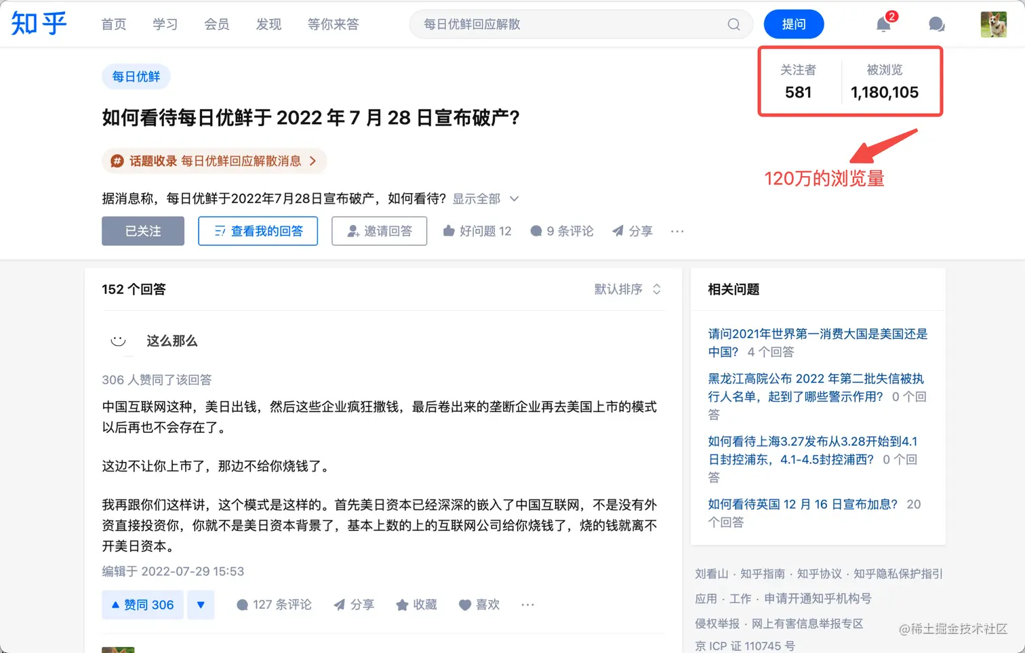Open the 这么那么 author name link
1025x653 pixels.
tap(172, 341)
